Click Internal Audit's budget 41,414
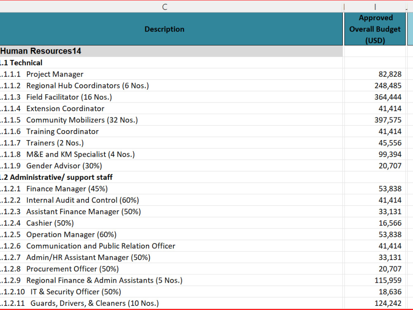This screenshot has width=413, height=310. [x=375, y=200]
